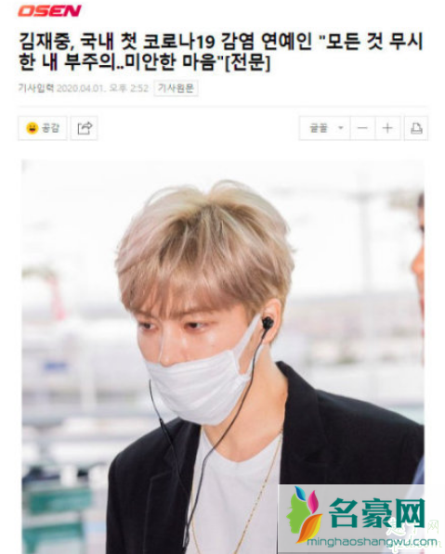Click the 名豪网 leaf face logo

pos(304,513)
